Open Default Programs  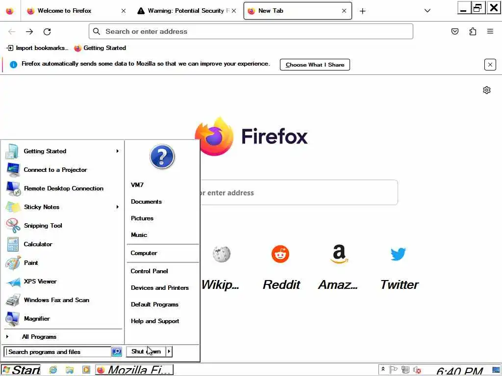154,305
